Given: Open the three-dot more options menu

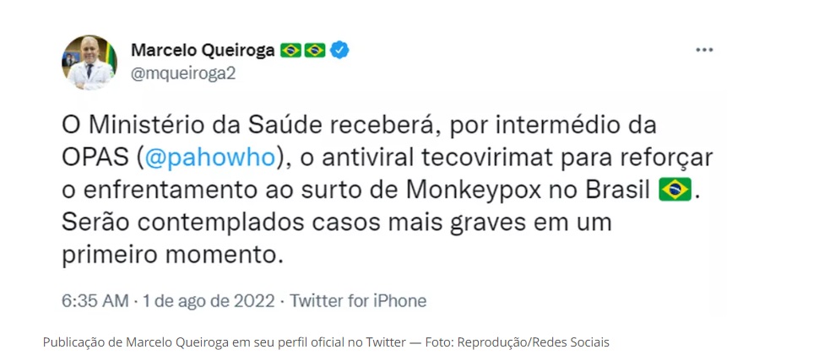Looking at the screenshot, I should pyautogui.click(x=704, y=50).
